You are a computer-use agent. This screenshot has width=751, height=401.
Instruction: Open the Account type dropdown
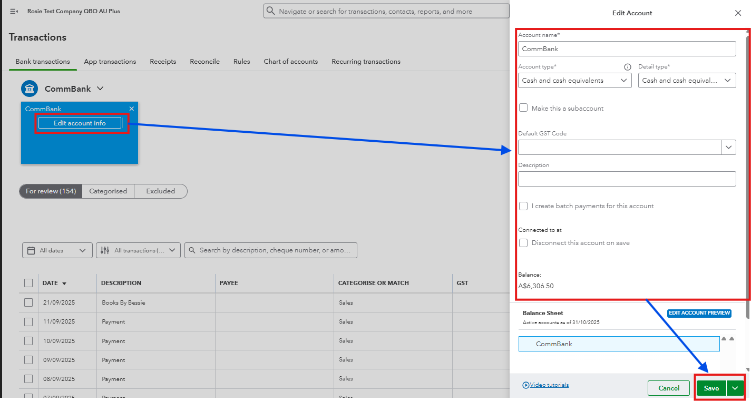tap(574, 81)
